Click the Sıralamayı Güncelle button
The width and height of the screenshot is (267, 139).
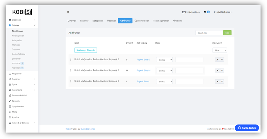click(x=86, y=50)
